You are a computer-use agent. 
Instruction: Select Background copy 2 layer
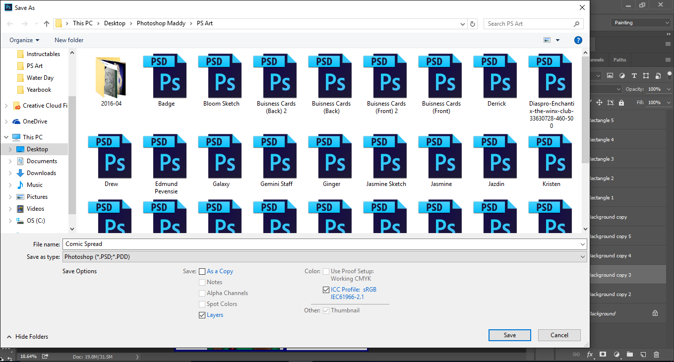click(628, 295)
